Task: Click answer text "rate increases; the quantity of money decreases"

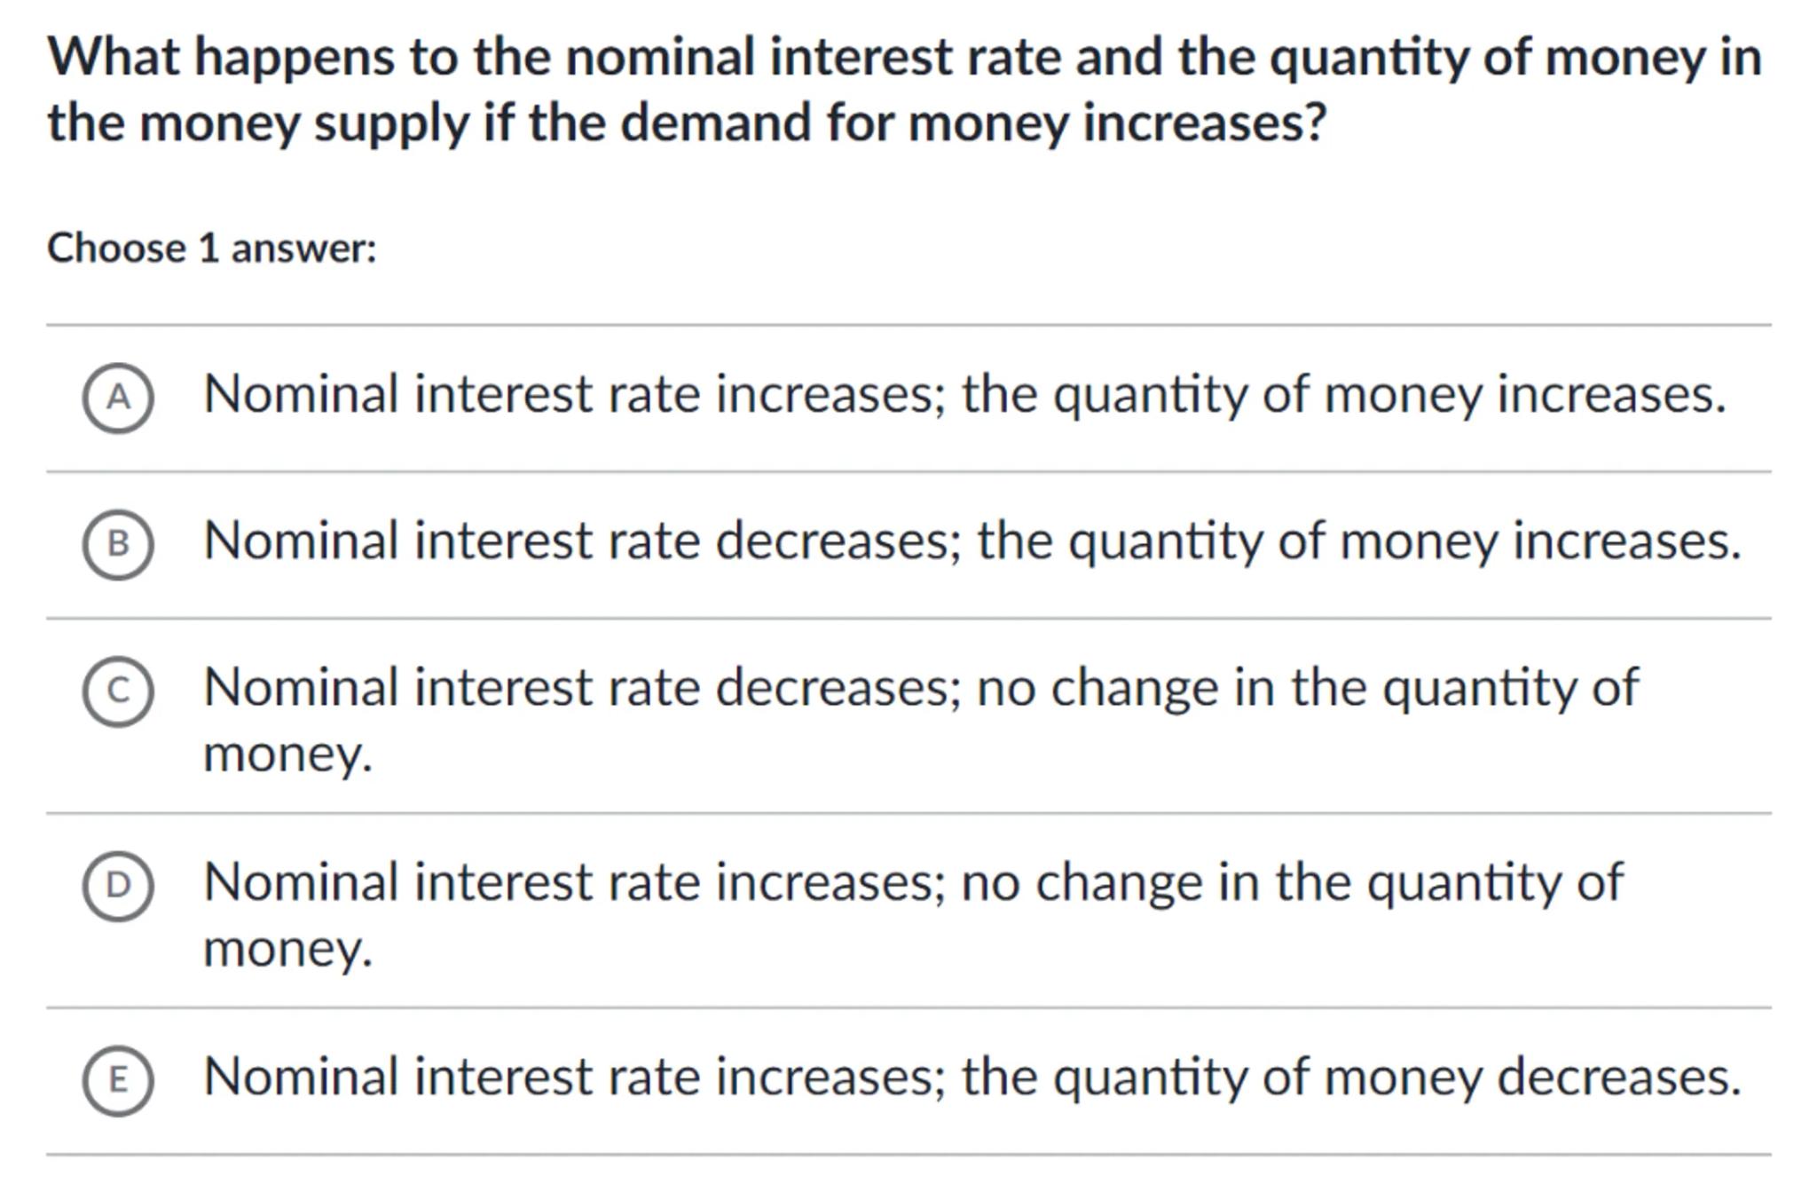Action: 972,1077
